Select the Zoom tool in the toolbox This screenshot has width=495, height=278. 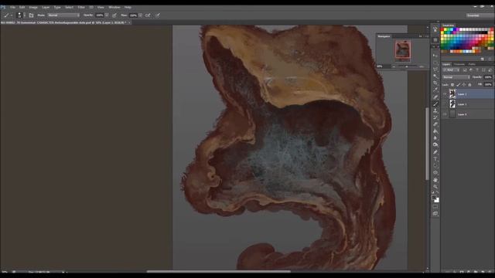[x=435, y=187]
